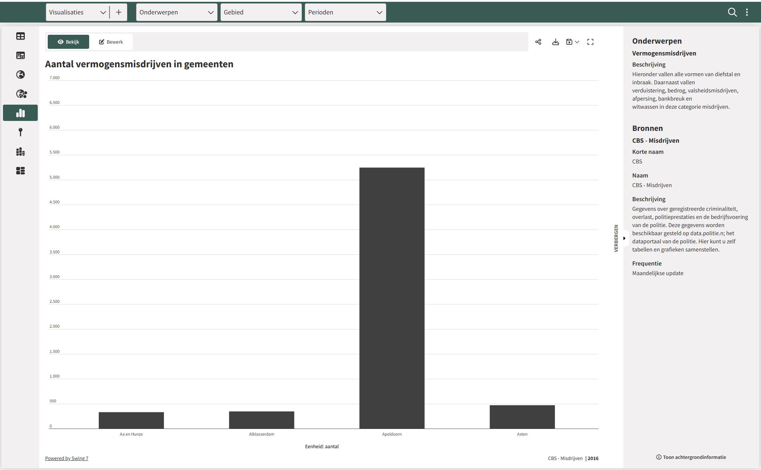The width and height of the screenshot is (761, 470).
Task: Switch to Bekijk view mode
Action: pos(68,42)
